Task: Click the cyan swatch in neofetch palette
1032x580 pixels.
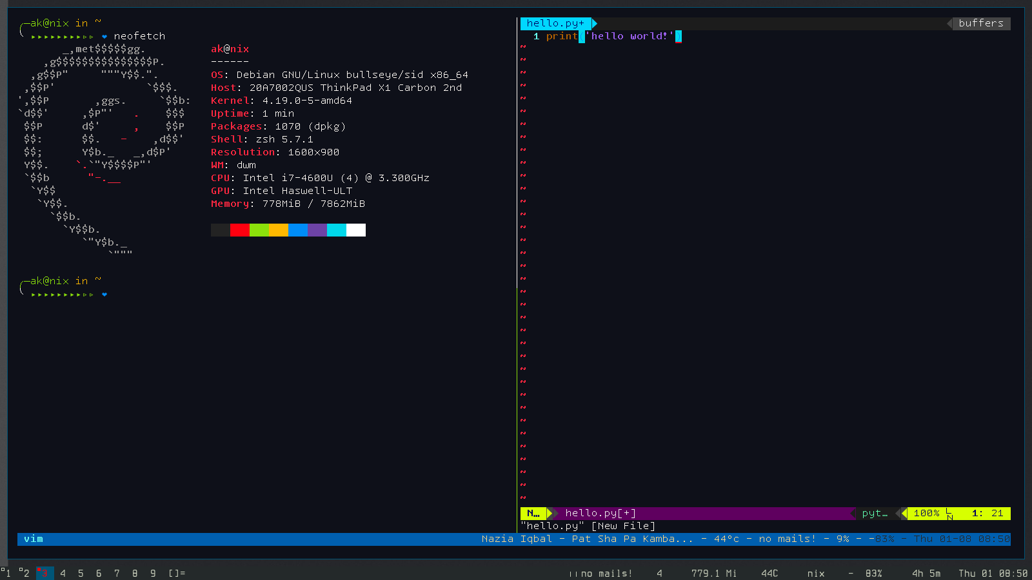Action: [337, 230]
